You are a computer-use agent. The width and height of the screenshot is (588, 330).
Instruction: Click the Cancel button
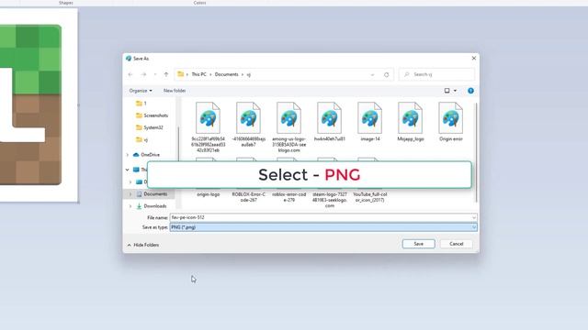457,244
